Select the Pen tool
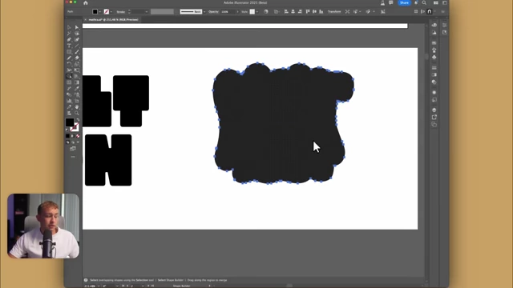The width and height of the screenshot is (513, 288). (69, 39)
